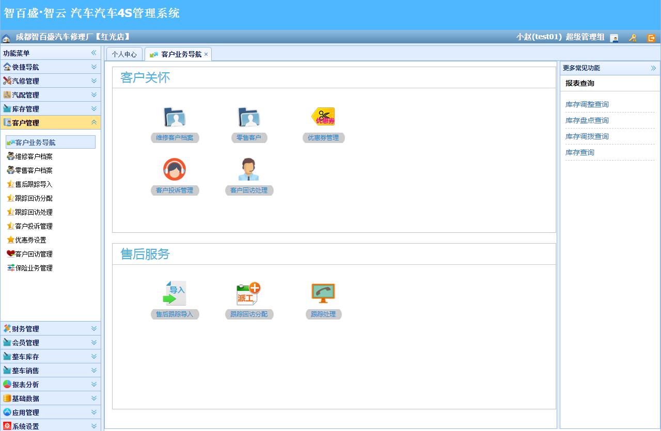Screen dimensions: 661x431
Task: Click the 售后跟踪导入 import icon
Action: pyautogui.click(x=175, y=293)
